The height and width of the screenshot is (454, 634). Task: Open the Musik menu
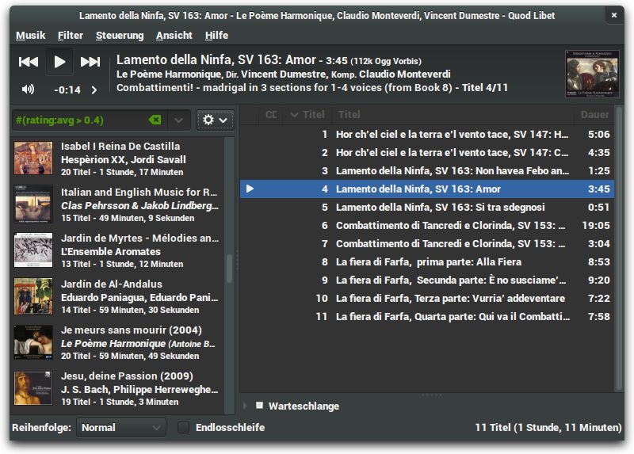click(x=31, y=36)
